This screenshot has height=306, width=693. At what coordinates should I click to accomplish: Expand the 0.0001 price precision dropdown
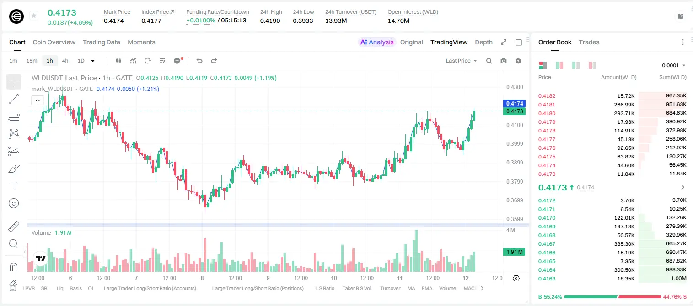point(674,65)
